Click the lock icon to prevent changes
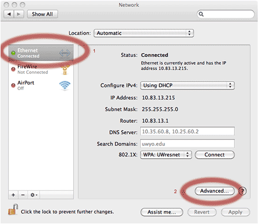Image resolution: width=258 pixels, height=224 pixels. pyautogui.click(x=13, y=210)
